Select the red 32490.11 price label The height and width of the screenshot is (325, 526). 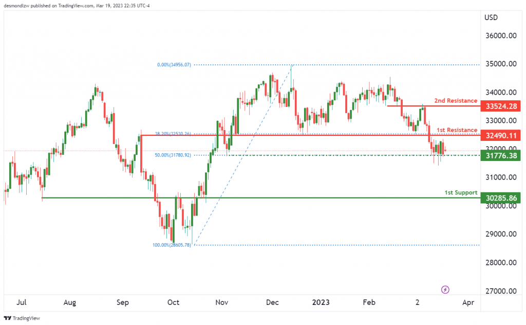[x=501, y=136]
